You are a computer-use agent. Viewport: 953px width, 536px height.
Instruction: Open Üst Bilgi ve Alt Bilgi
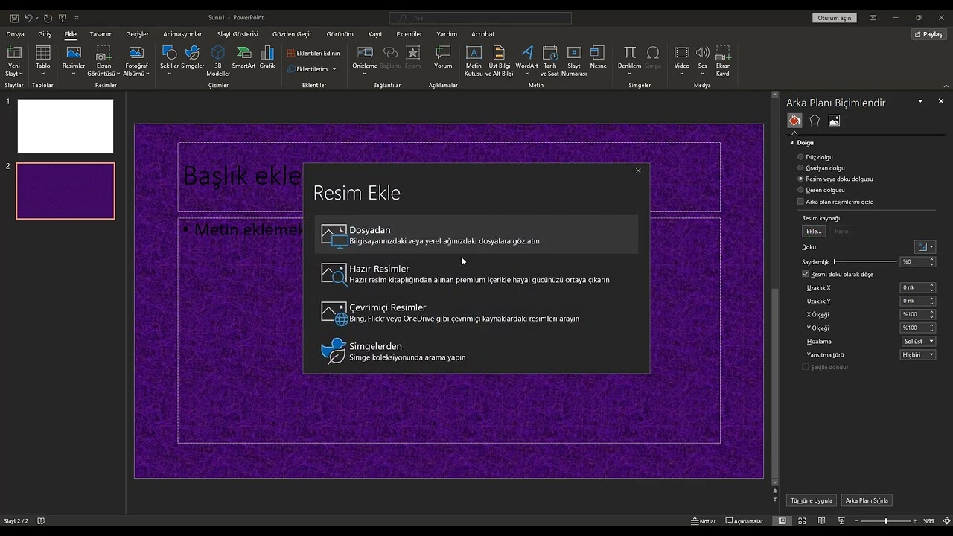coord(500,61)
